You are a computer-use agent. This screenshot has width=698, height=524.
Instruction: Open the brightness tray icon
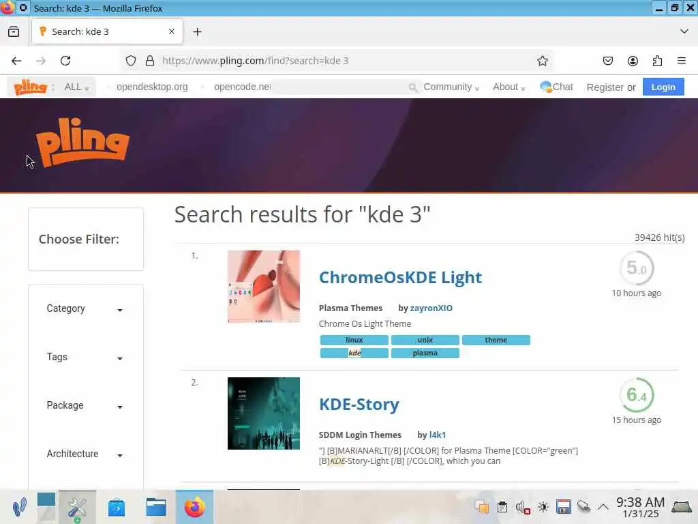[x=543, y=507]
